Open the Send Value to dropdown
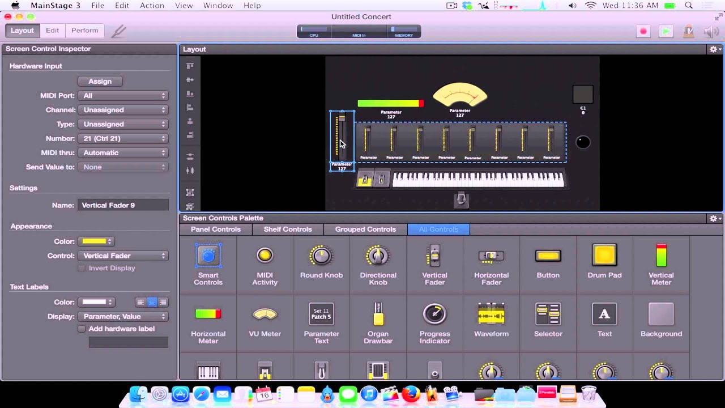Image resolution: width=725 pixels, height=408 pixels. point(123,167)
